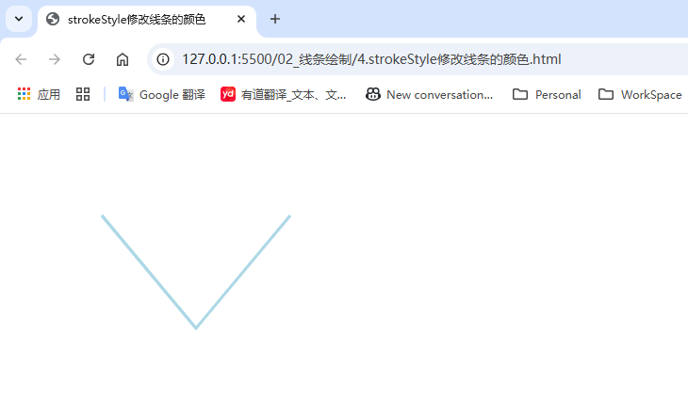Expand the Personal bookmarks folder
The width and height of the screenshot is (688, 398).
547,95
